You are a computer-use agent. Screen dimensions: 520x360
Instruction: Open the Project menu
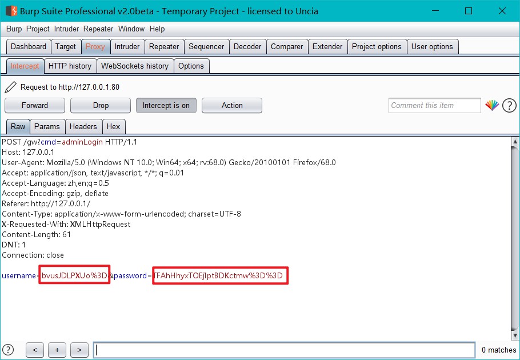click(x=38, y=29)
